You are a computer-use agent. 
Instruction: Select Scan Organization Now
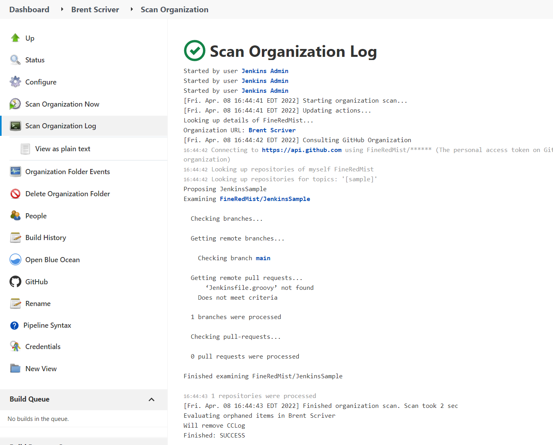(62, 104)
